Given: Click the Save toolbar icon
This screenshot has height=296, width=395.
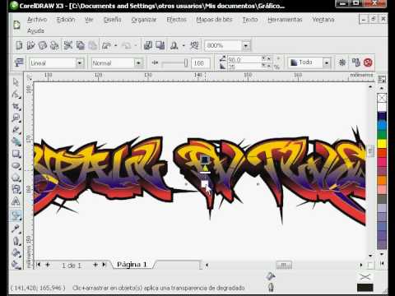Looking at the screenshot, I should tap(43, 45).
